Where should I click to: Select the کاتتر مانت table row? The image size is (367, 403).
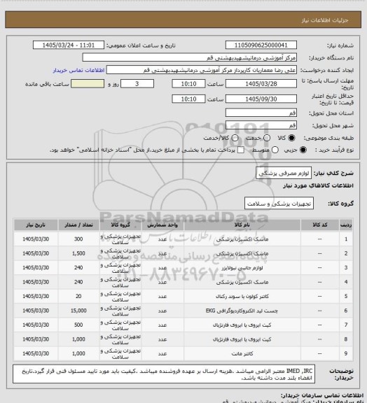pyautogui.click(x=183, y=353)
